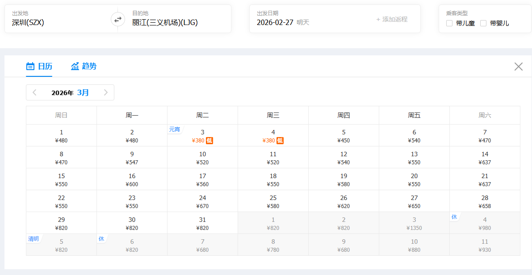Switch to the 趋势 tab
Image resolution: width=532 pixels, height=275 pixels.
click(x=84, y=67)
